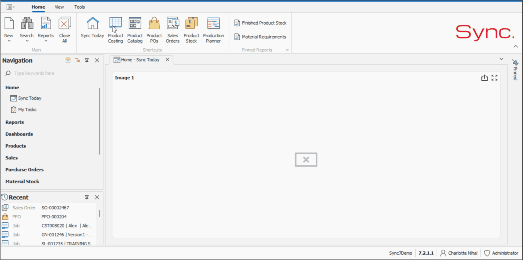Open the Sync Today house shortcut
The width and height of the screenshot is (523, 260).
[x=92, y=27]
